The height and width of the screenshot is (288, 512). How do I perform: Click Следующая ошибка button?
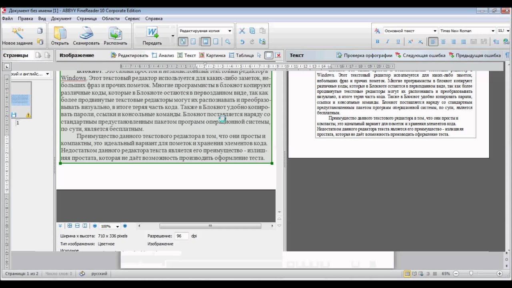point(420,56)
